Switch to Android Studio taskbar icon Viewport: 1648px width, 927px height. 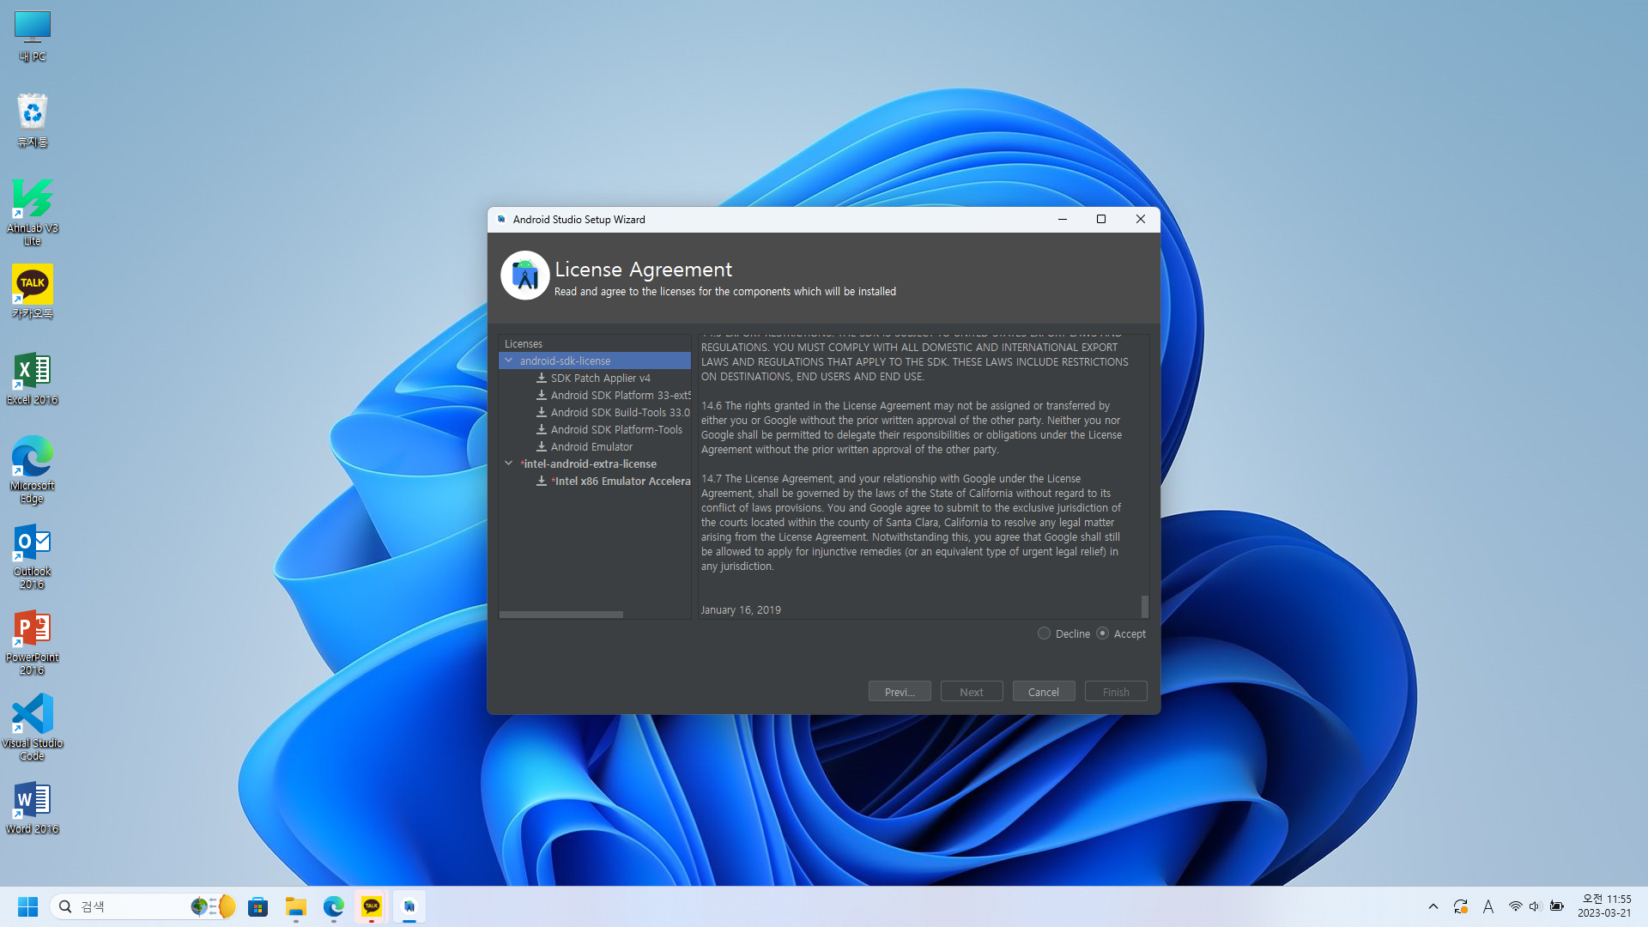(409, 906)
